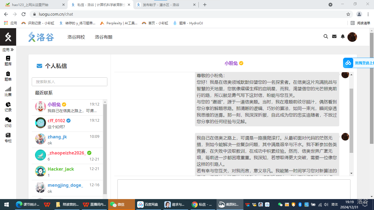The width and height of the screenshot is (374, 210).
Task: Open the 洛谷有题 navigation link
Action: (103, 37)
